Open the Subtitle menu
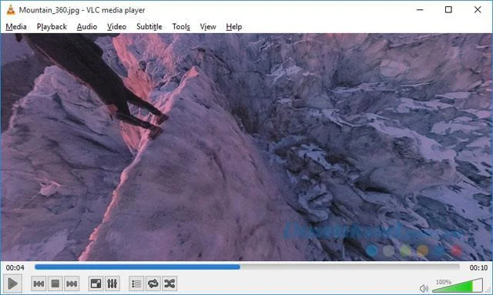 point(149,27)
